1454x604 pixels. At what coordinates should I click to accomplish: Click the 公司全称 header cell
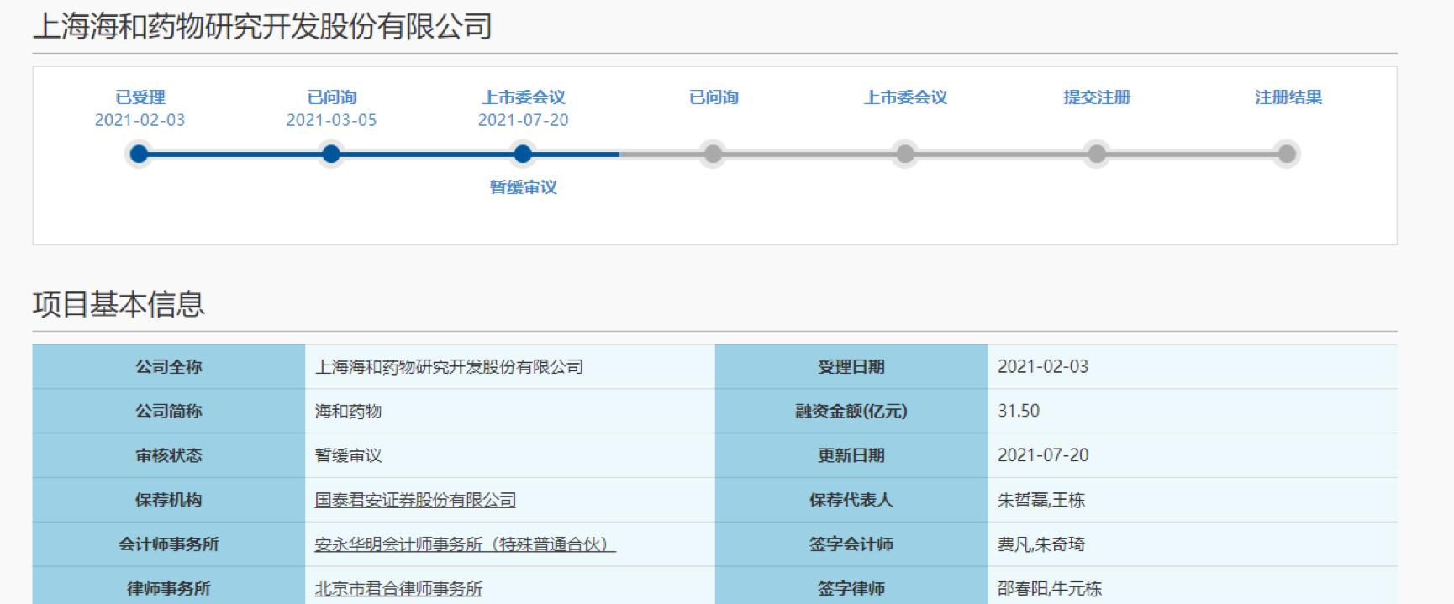[169, 367]
